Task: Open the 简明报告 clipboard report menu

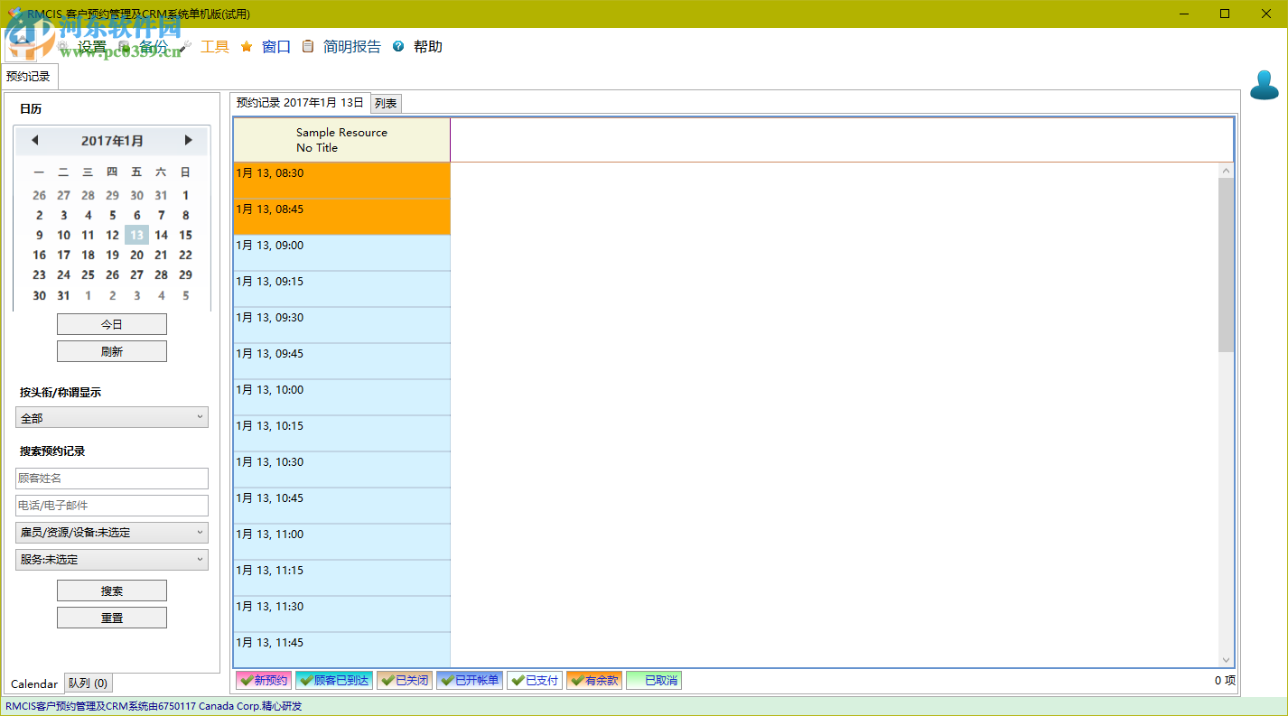Action: [x=341, y=47]
